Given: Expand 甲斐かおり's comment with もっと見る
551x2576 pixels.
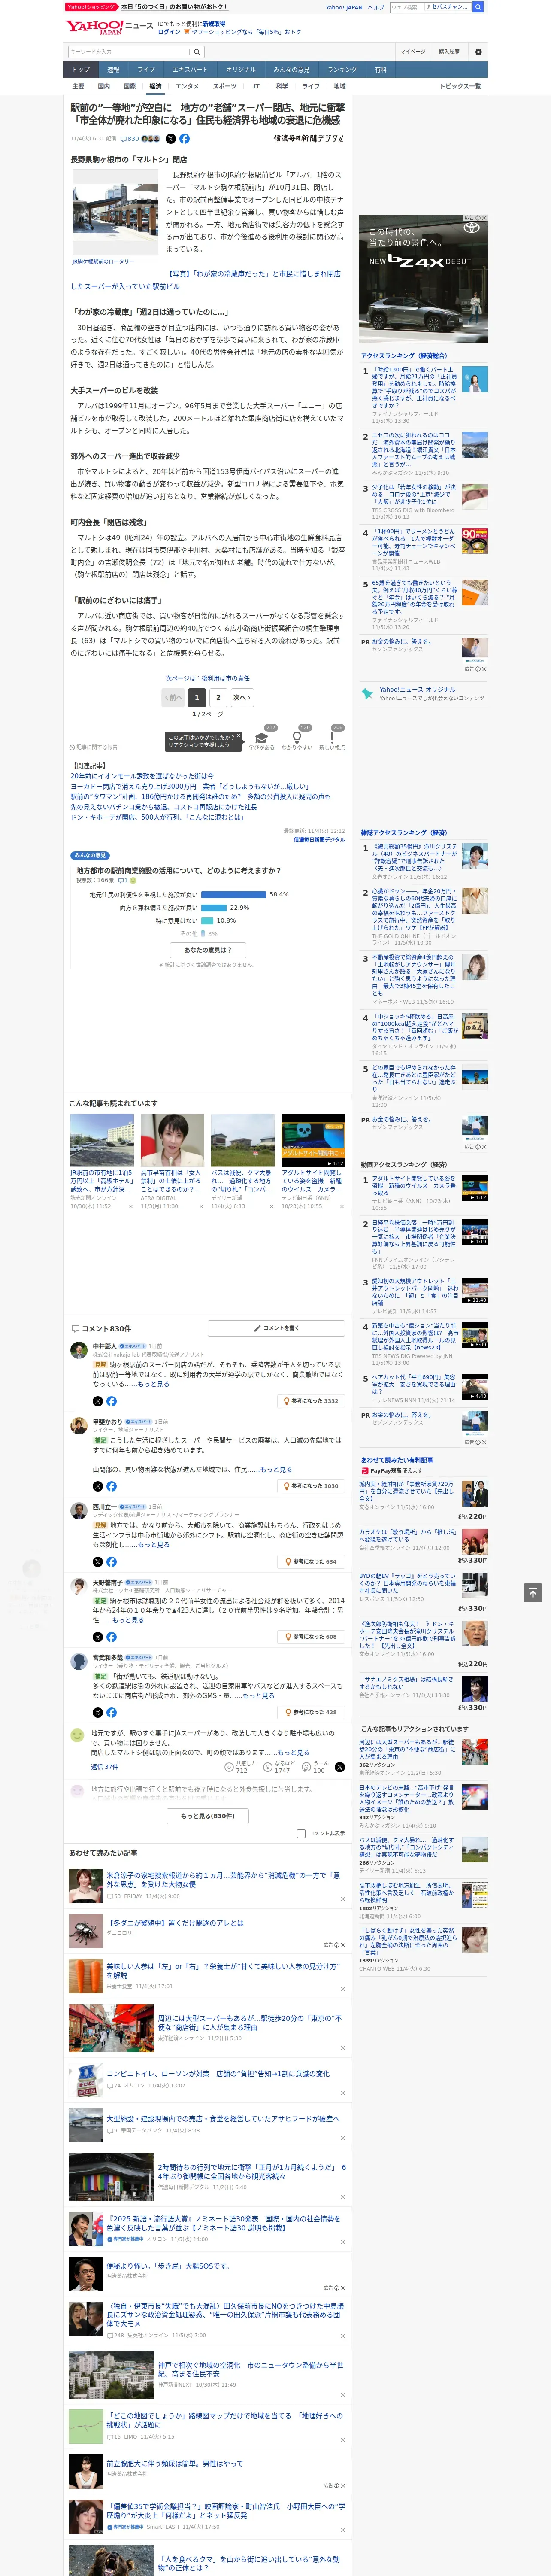Looking at the screenshot, I should click(x=277, y=1469).
